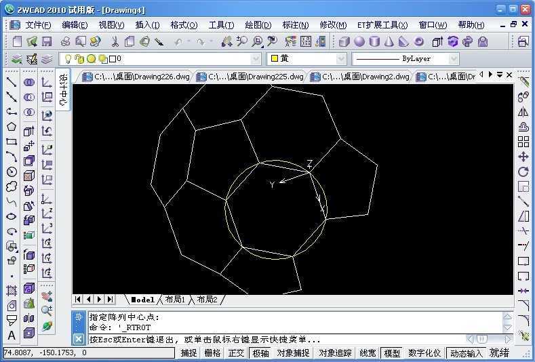Screen dimensions: 535x362
Task: Close the command line panel
Action: [79, 339]
